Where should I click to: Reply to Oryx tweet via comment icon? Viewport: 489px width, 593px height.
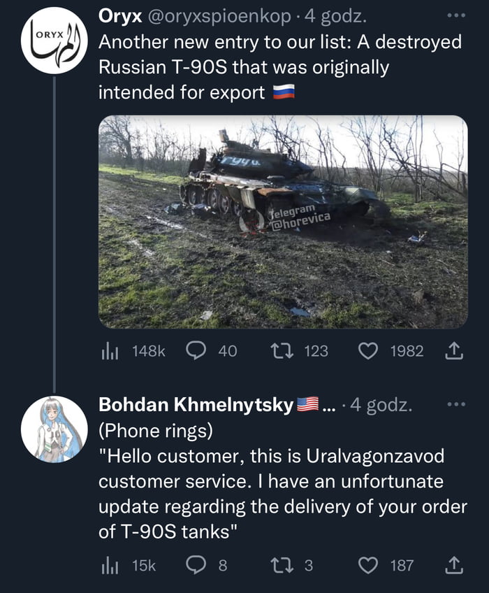tap(196, 350)
